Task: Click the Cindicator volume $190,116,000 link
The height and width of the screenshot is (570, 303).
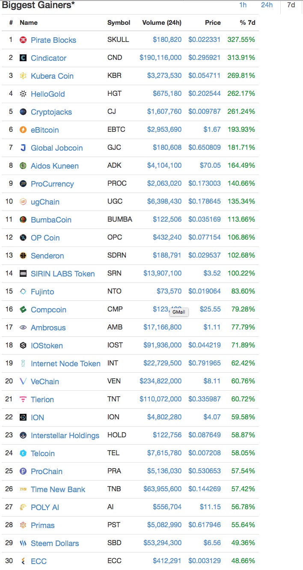Action: click(160, 57)
